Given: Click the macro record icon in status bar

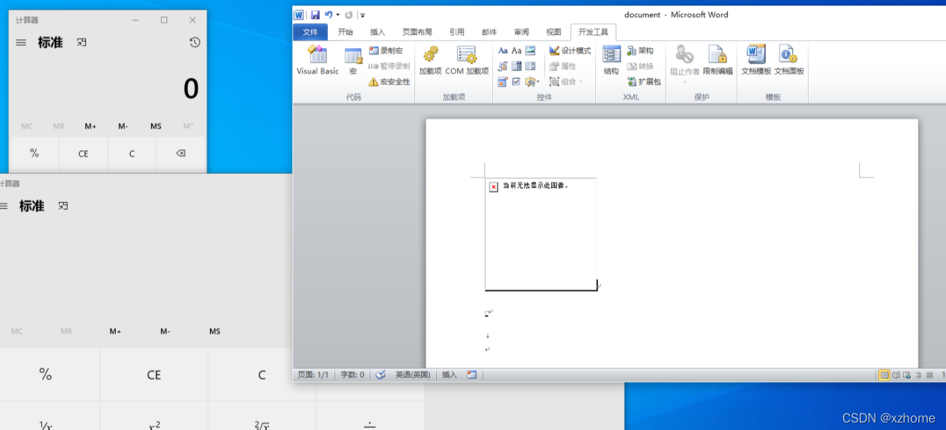Looking at the screenshot, I should (471, 374).
